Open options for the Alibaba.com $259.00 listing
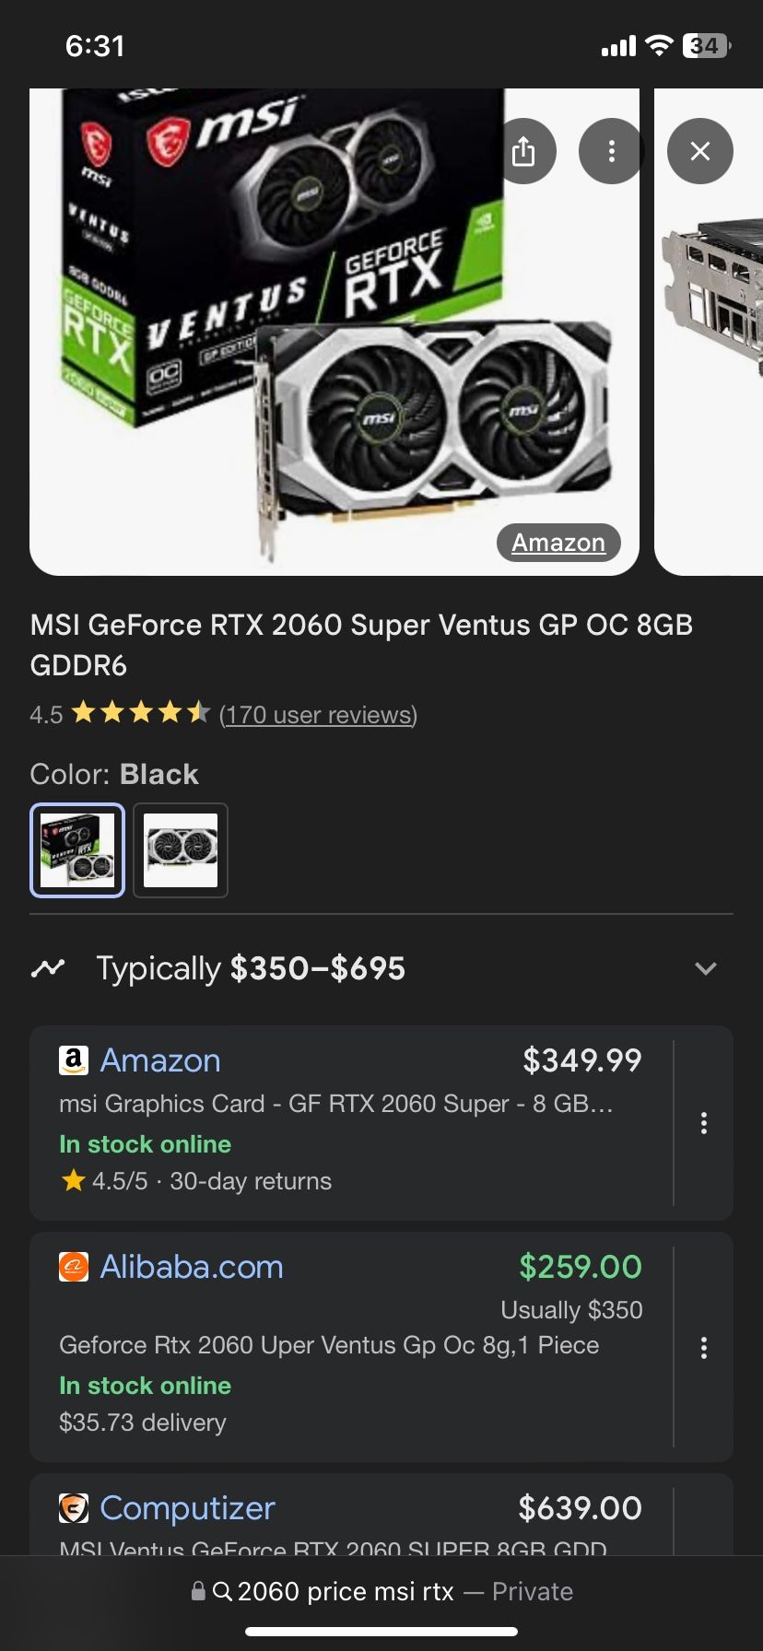The height and width of the screenshot is (1651, 763). tap(704, 1348)
